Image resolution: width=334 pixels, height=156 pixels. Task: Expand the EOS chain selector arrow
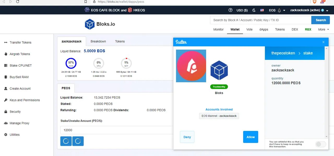(284, 10)
